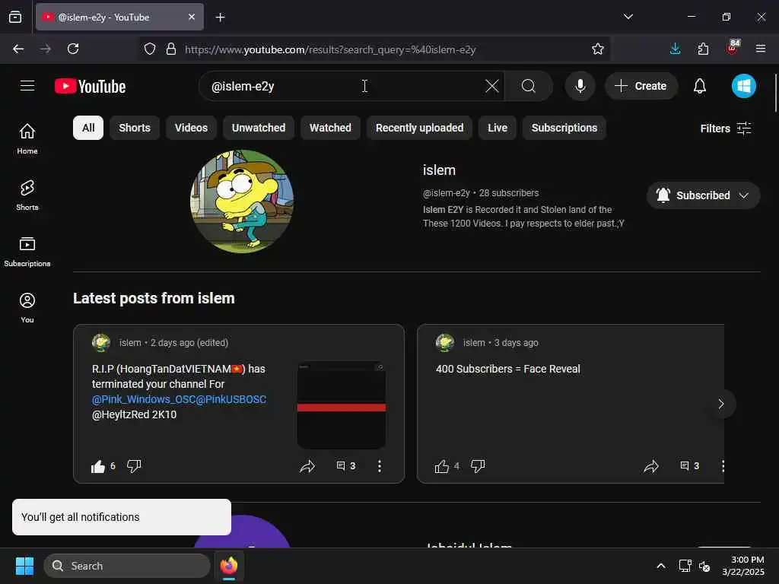Select the Videos filter chip
The height and width of the screenshot is (584, 779).
click(x=191, y=128)
